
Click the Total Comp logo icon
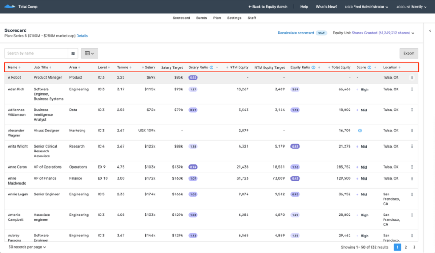[9, 7]
